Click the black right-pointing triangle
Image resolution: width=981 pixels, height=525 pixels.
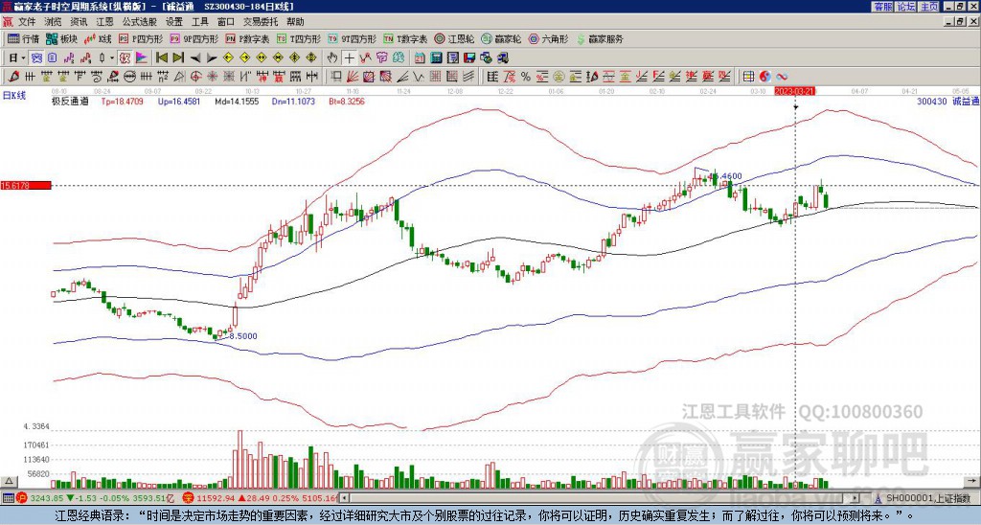pyautogui.click(x=212, y=58)
